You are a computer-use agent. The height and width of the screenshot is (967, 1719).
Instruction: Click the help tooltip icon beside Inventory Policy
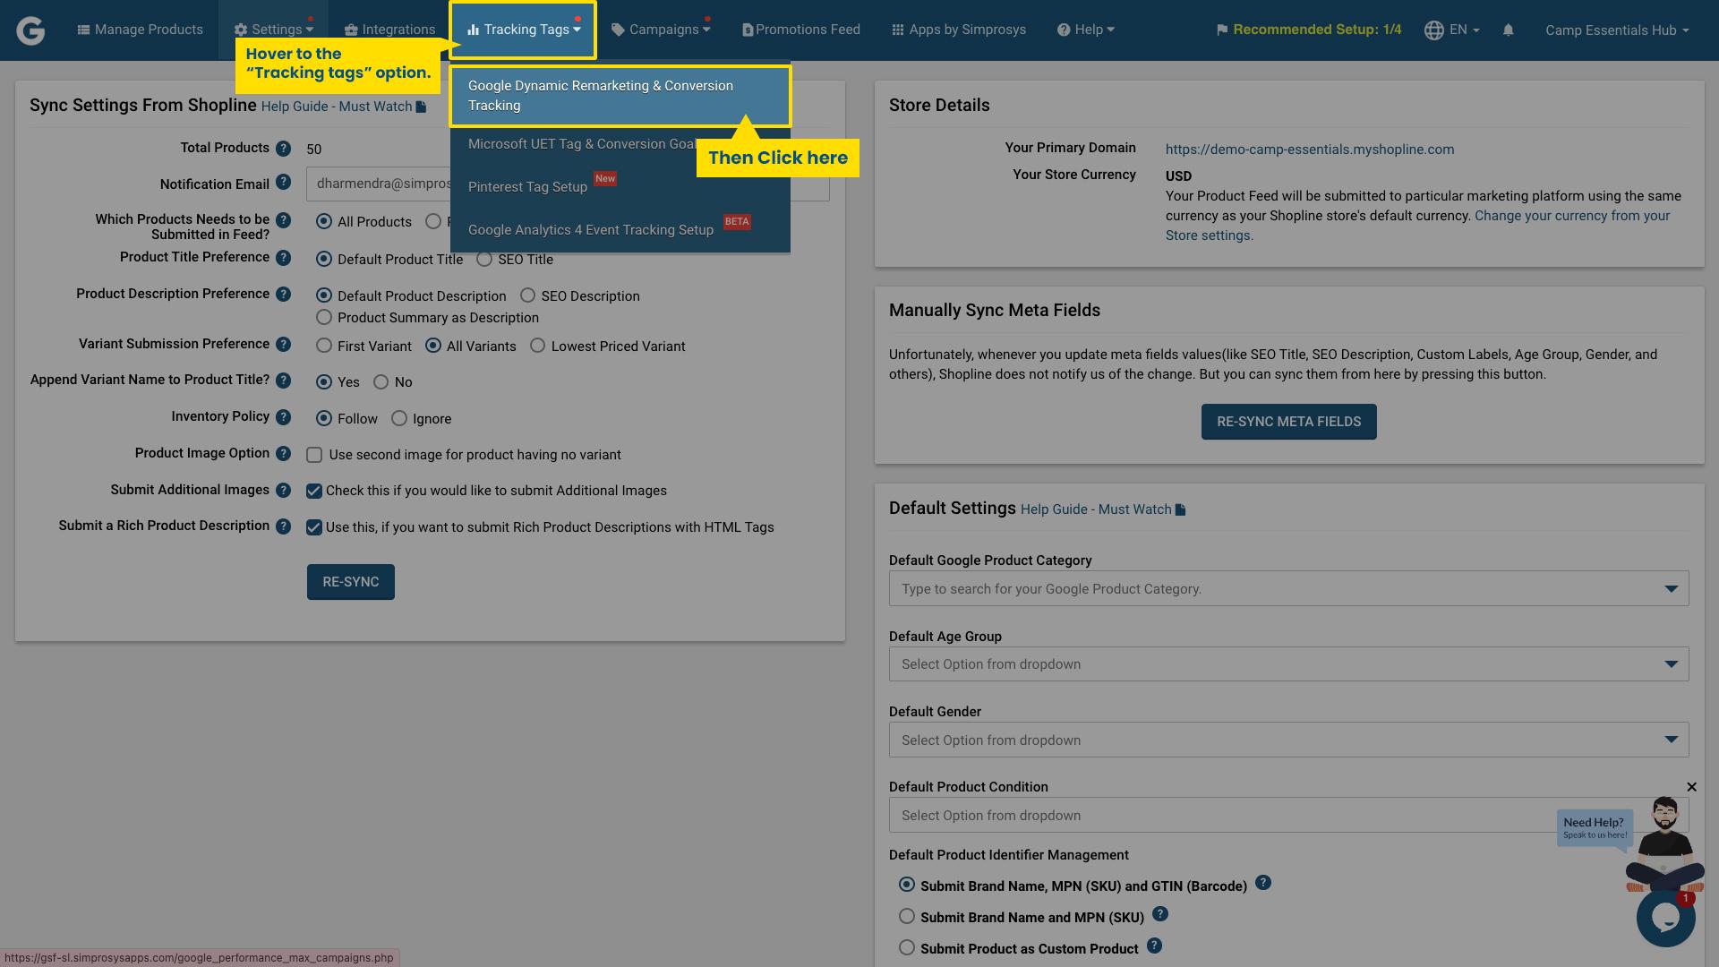[284, 416]
